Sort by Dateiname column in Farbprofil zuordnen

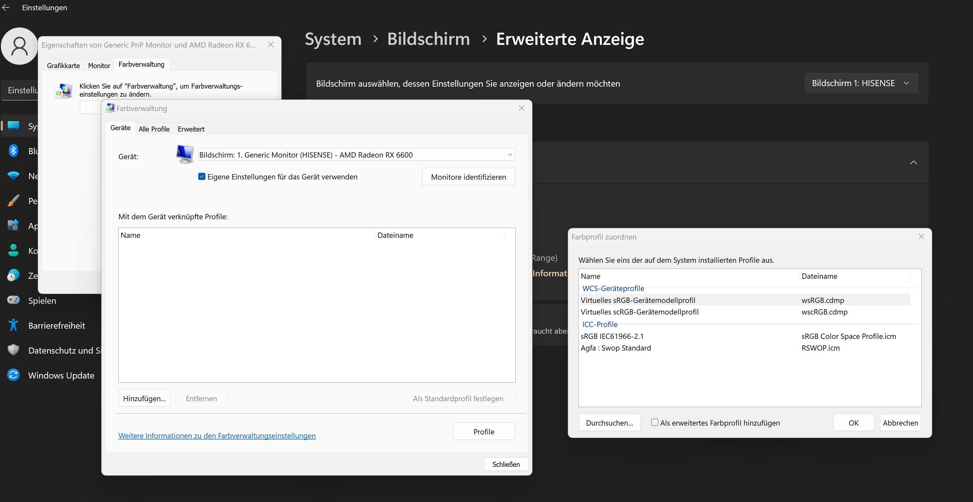855,276
